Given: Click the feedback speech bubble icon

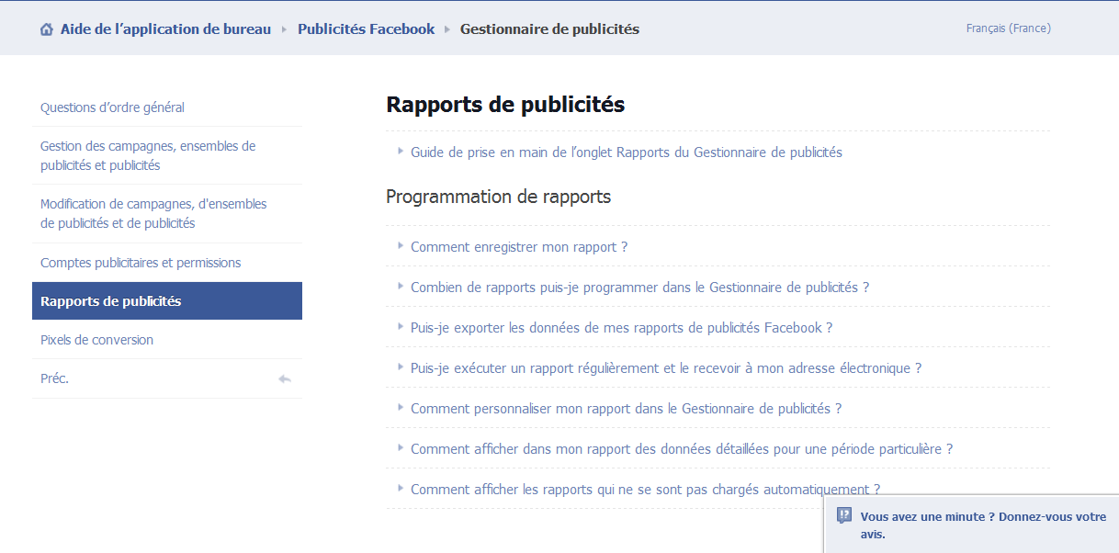Looking at the screenshot, I should 844,516.
